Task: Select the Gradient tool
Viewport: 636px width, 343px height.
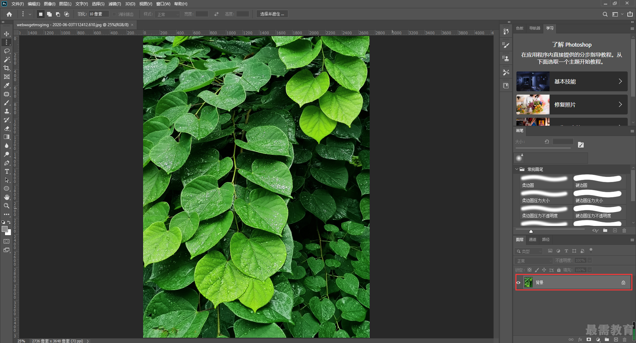Action: [x=7, y=137]
